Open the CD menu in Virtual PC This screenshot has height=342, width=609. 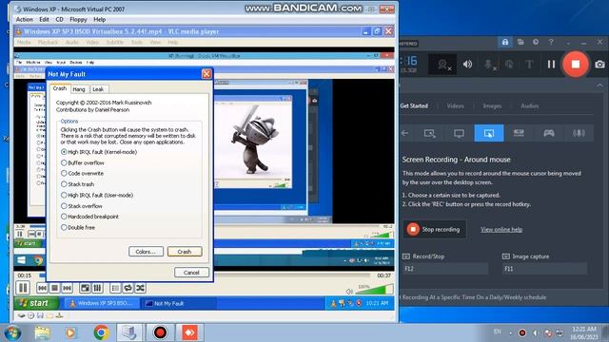(59, 19)
